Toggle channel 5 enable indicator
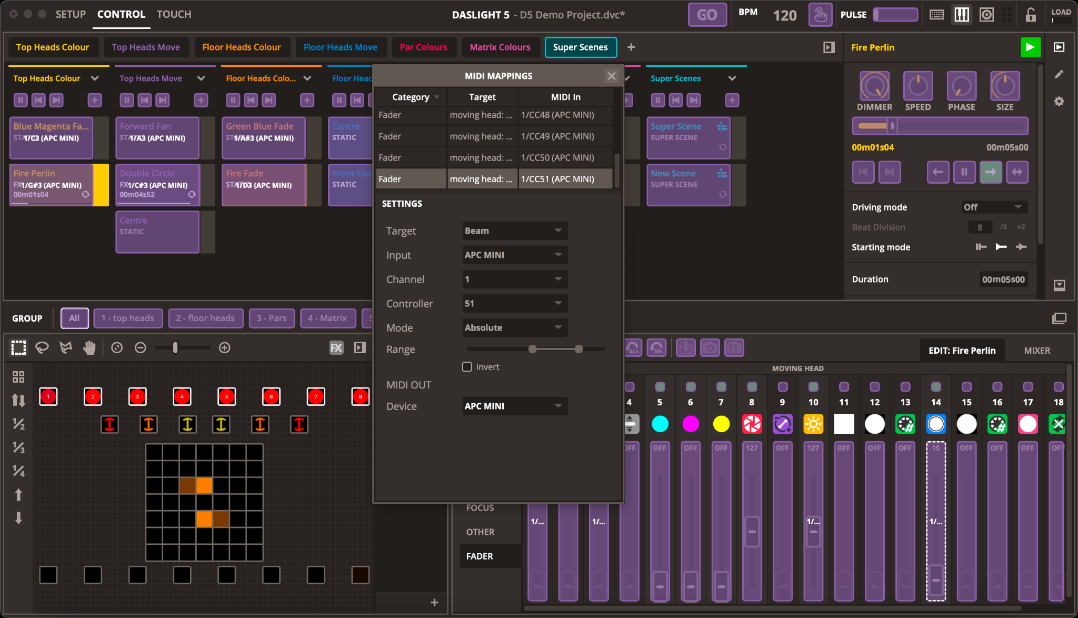 (660, 387)
